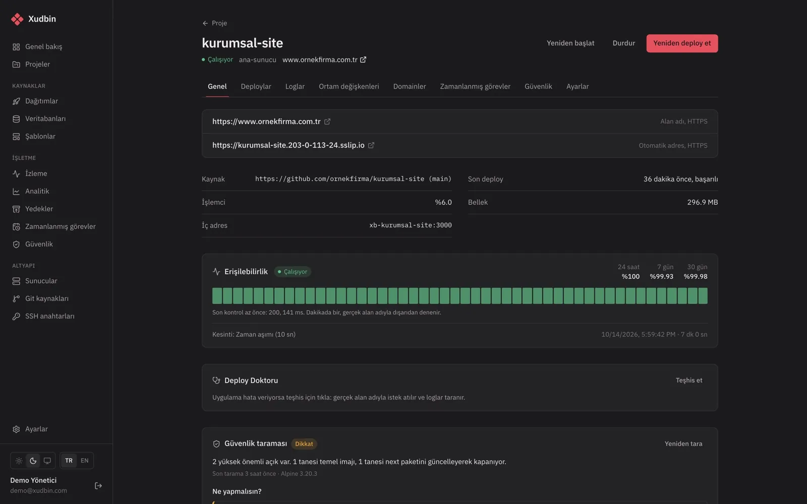Screen dimensions: 807x504
Task: Open the Domainler tab
Action: (410, 87)
